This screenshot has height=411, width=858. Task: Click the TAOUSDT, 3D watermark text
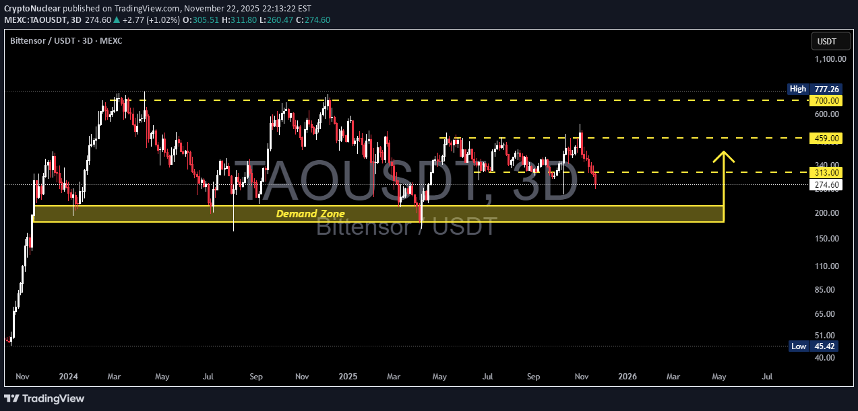405,183
